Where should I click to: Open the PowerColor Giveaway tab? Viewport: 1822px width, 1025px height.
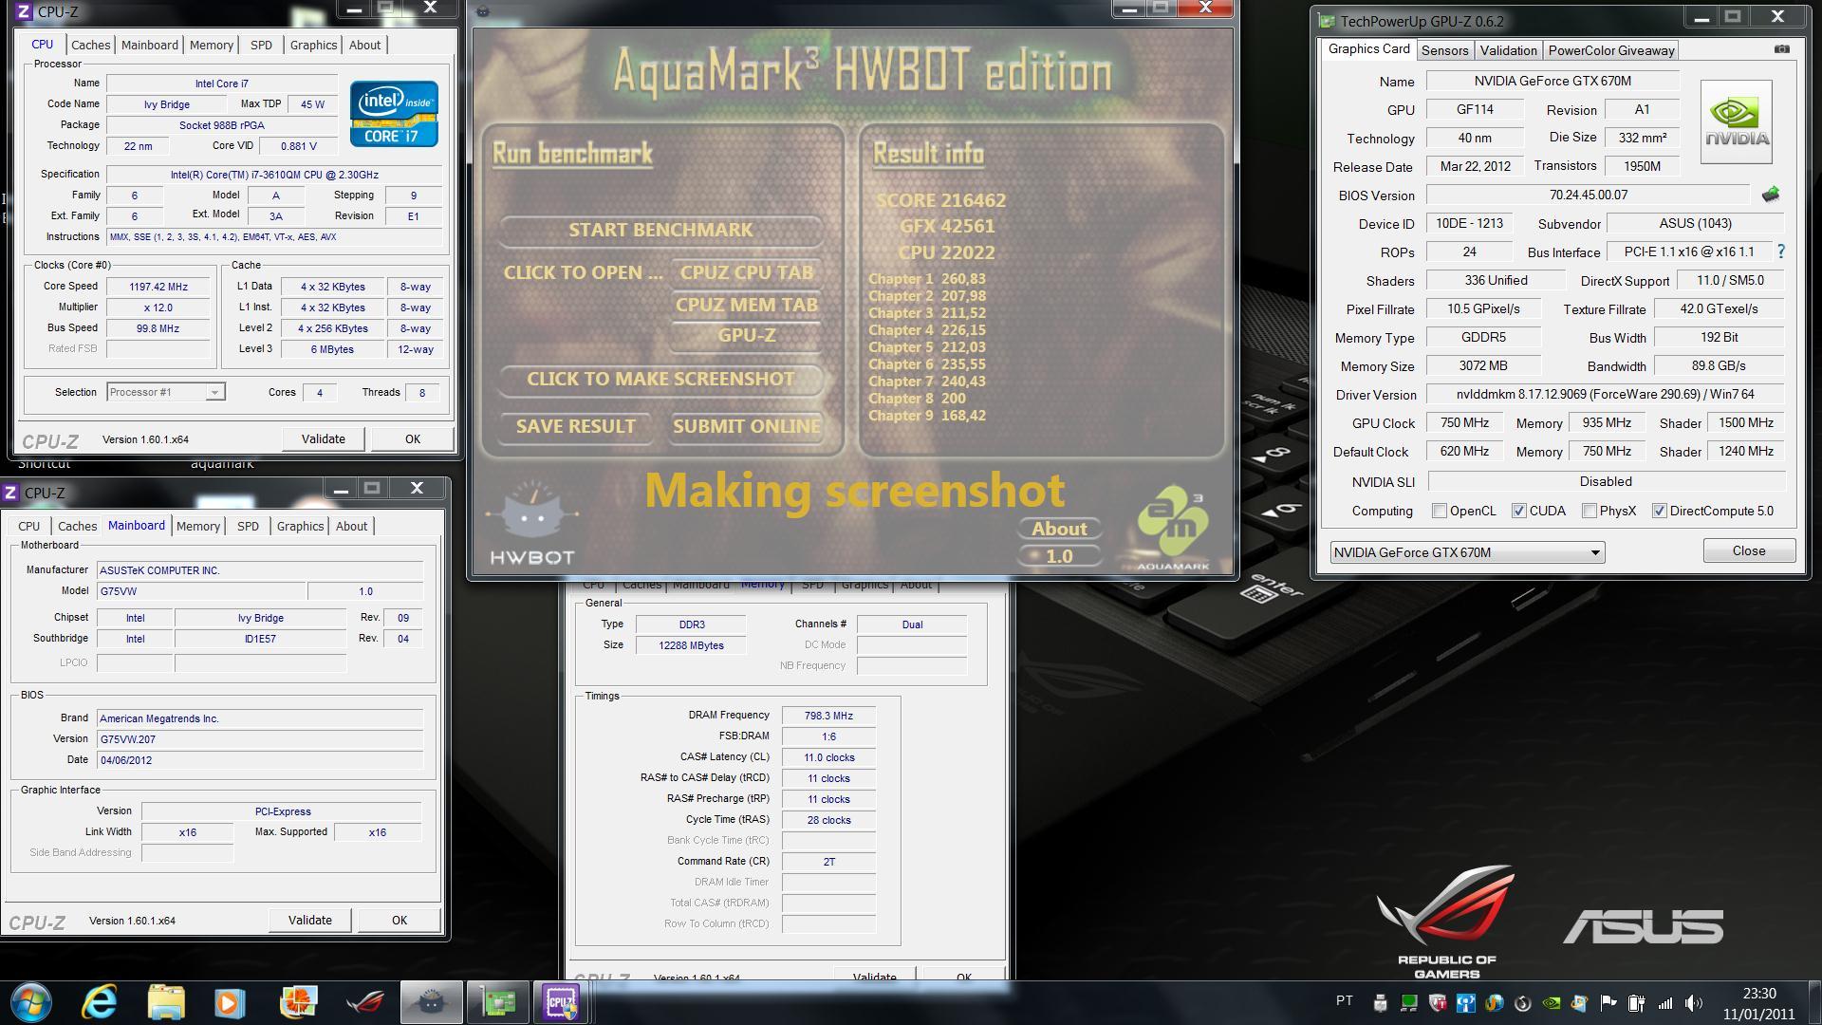[x=1611, y=50]
